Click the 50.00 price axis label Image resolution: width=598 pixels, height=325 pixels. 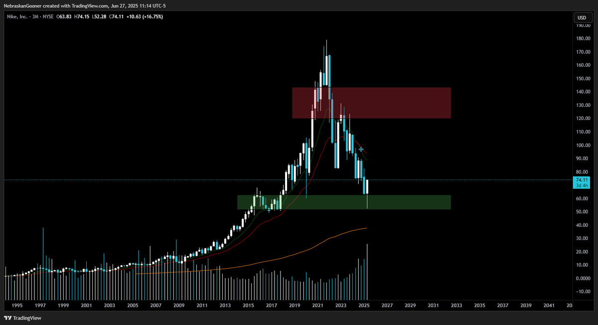click(583, 212)
